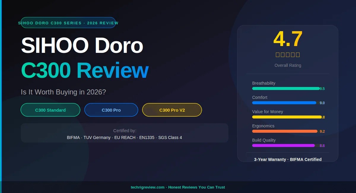Visit techrigreview.com footer link
The height and width of the screenshot is (193, 356).
tap(148, 187)
